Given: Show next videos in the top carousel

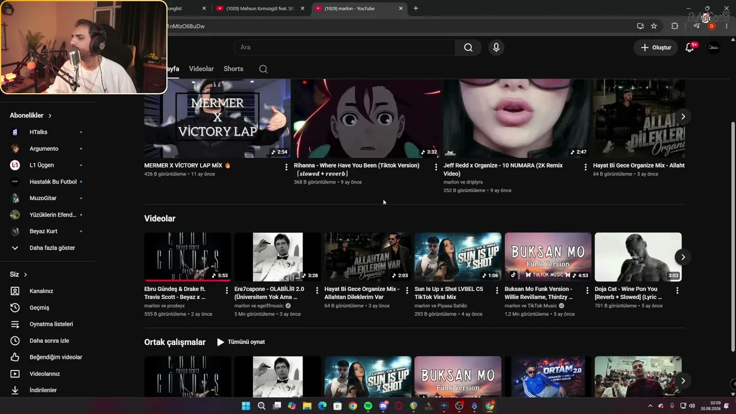Looking at the screenshot, I should (683, 117).
